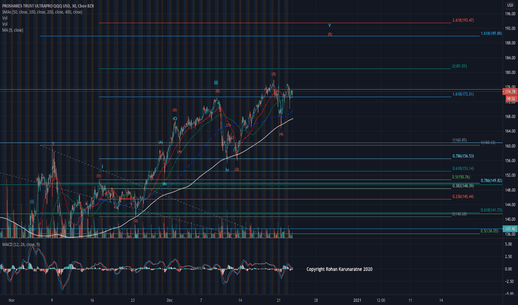
Task: Click the 164.00 price scale value
Action: coord(510,131)
